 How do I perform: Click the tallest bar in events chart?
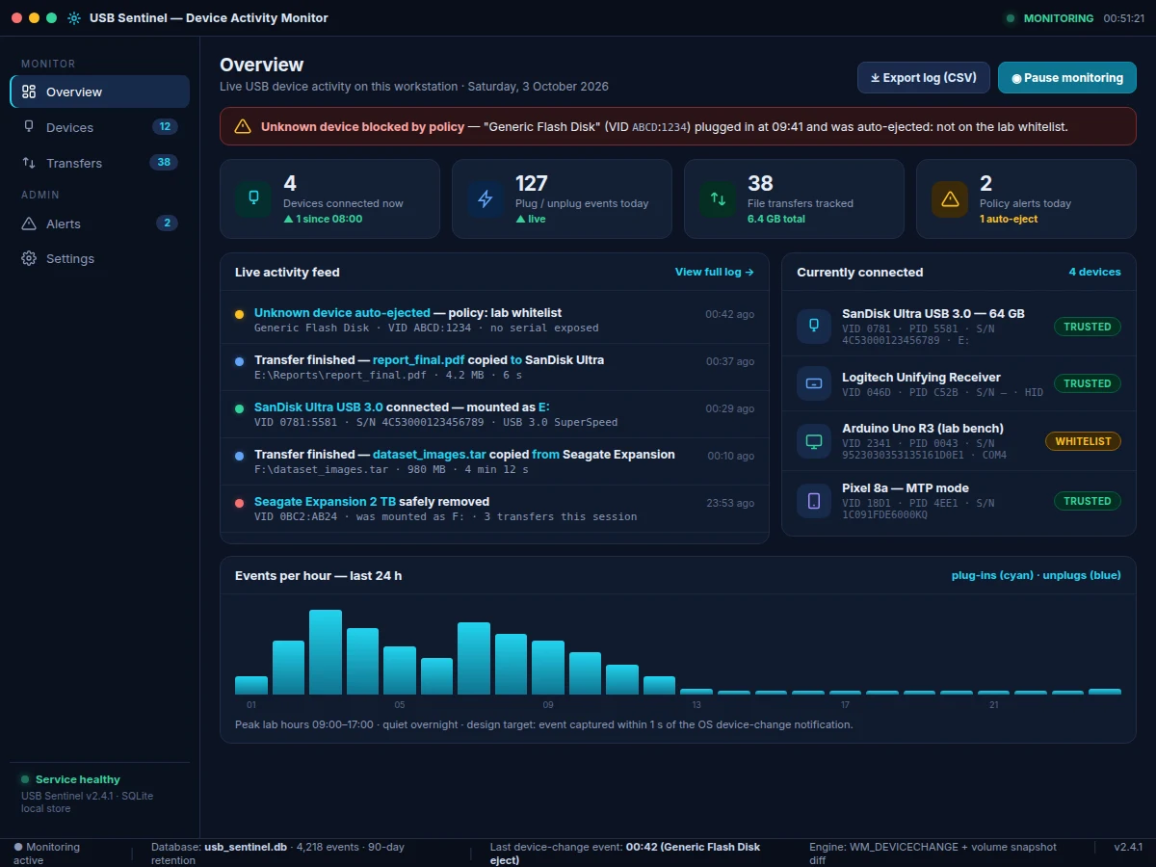pos(326,652)
